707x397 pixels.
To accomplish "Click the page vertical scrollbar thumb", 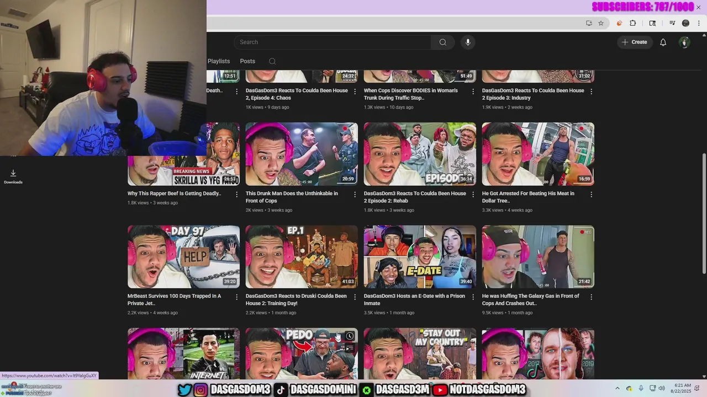I will tap(704, 212).
